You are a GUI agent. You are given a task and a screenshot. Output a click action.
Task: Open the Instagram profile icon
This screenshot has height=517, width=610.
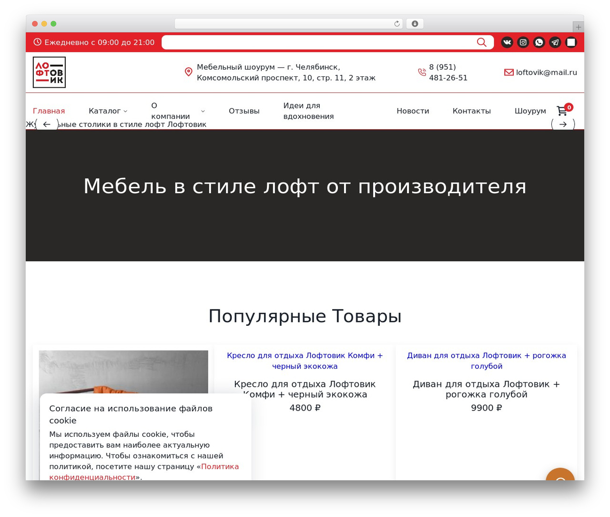tap(523, 42)
